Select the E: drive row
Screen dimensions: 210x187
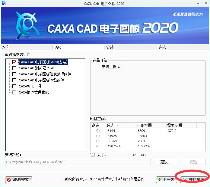coord(148,141)
